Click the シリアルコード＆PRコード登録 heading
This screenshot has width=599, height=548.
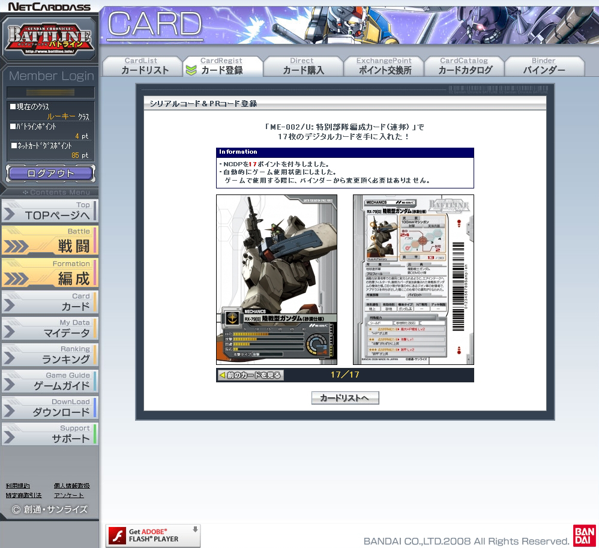(203, 104)
